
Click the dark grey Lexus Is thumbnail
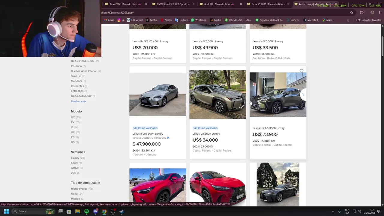coord(278,184)
